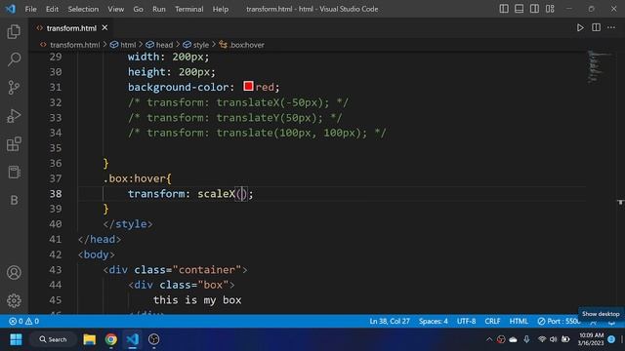Change line endings via CRLF status item

click(492, 321)
